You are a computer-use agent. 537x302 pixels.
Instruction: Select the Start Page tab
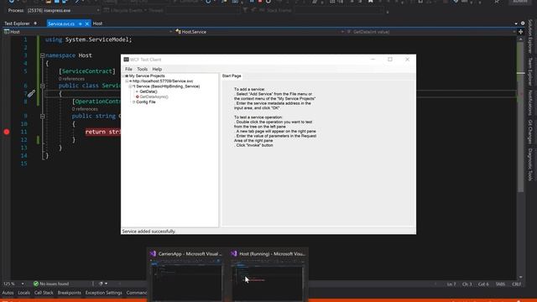point(232,76)
